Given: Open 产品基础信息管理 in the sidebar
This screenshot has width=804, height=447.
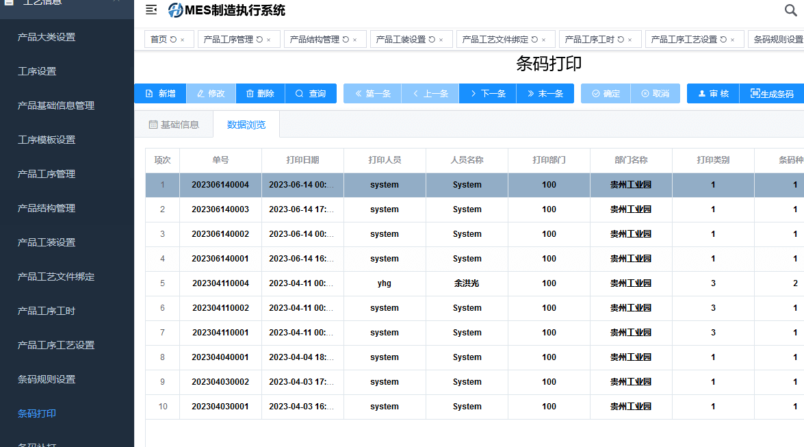Looking at the screenshot, I should (x=56, y=105).
